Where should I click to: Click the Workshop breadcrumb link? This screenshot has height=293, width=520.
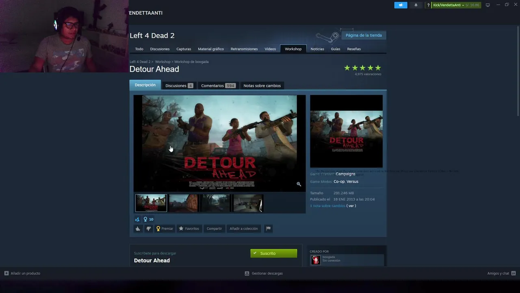pyautogui.click(x=162, y=62)
